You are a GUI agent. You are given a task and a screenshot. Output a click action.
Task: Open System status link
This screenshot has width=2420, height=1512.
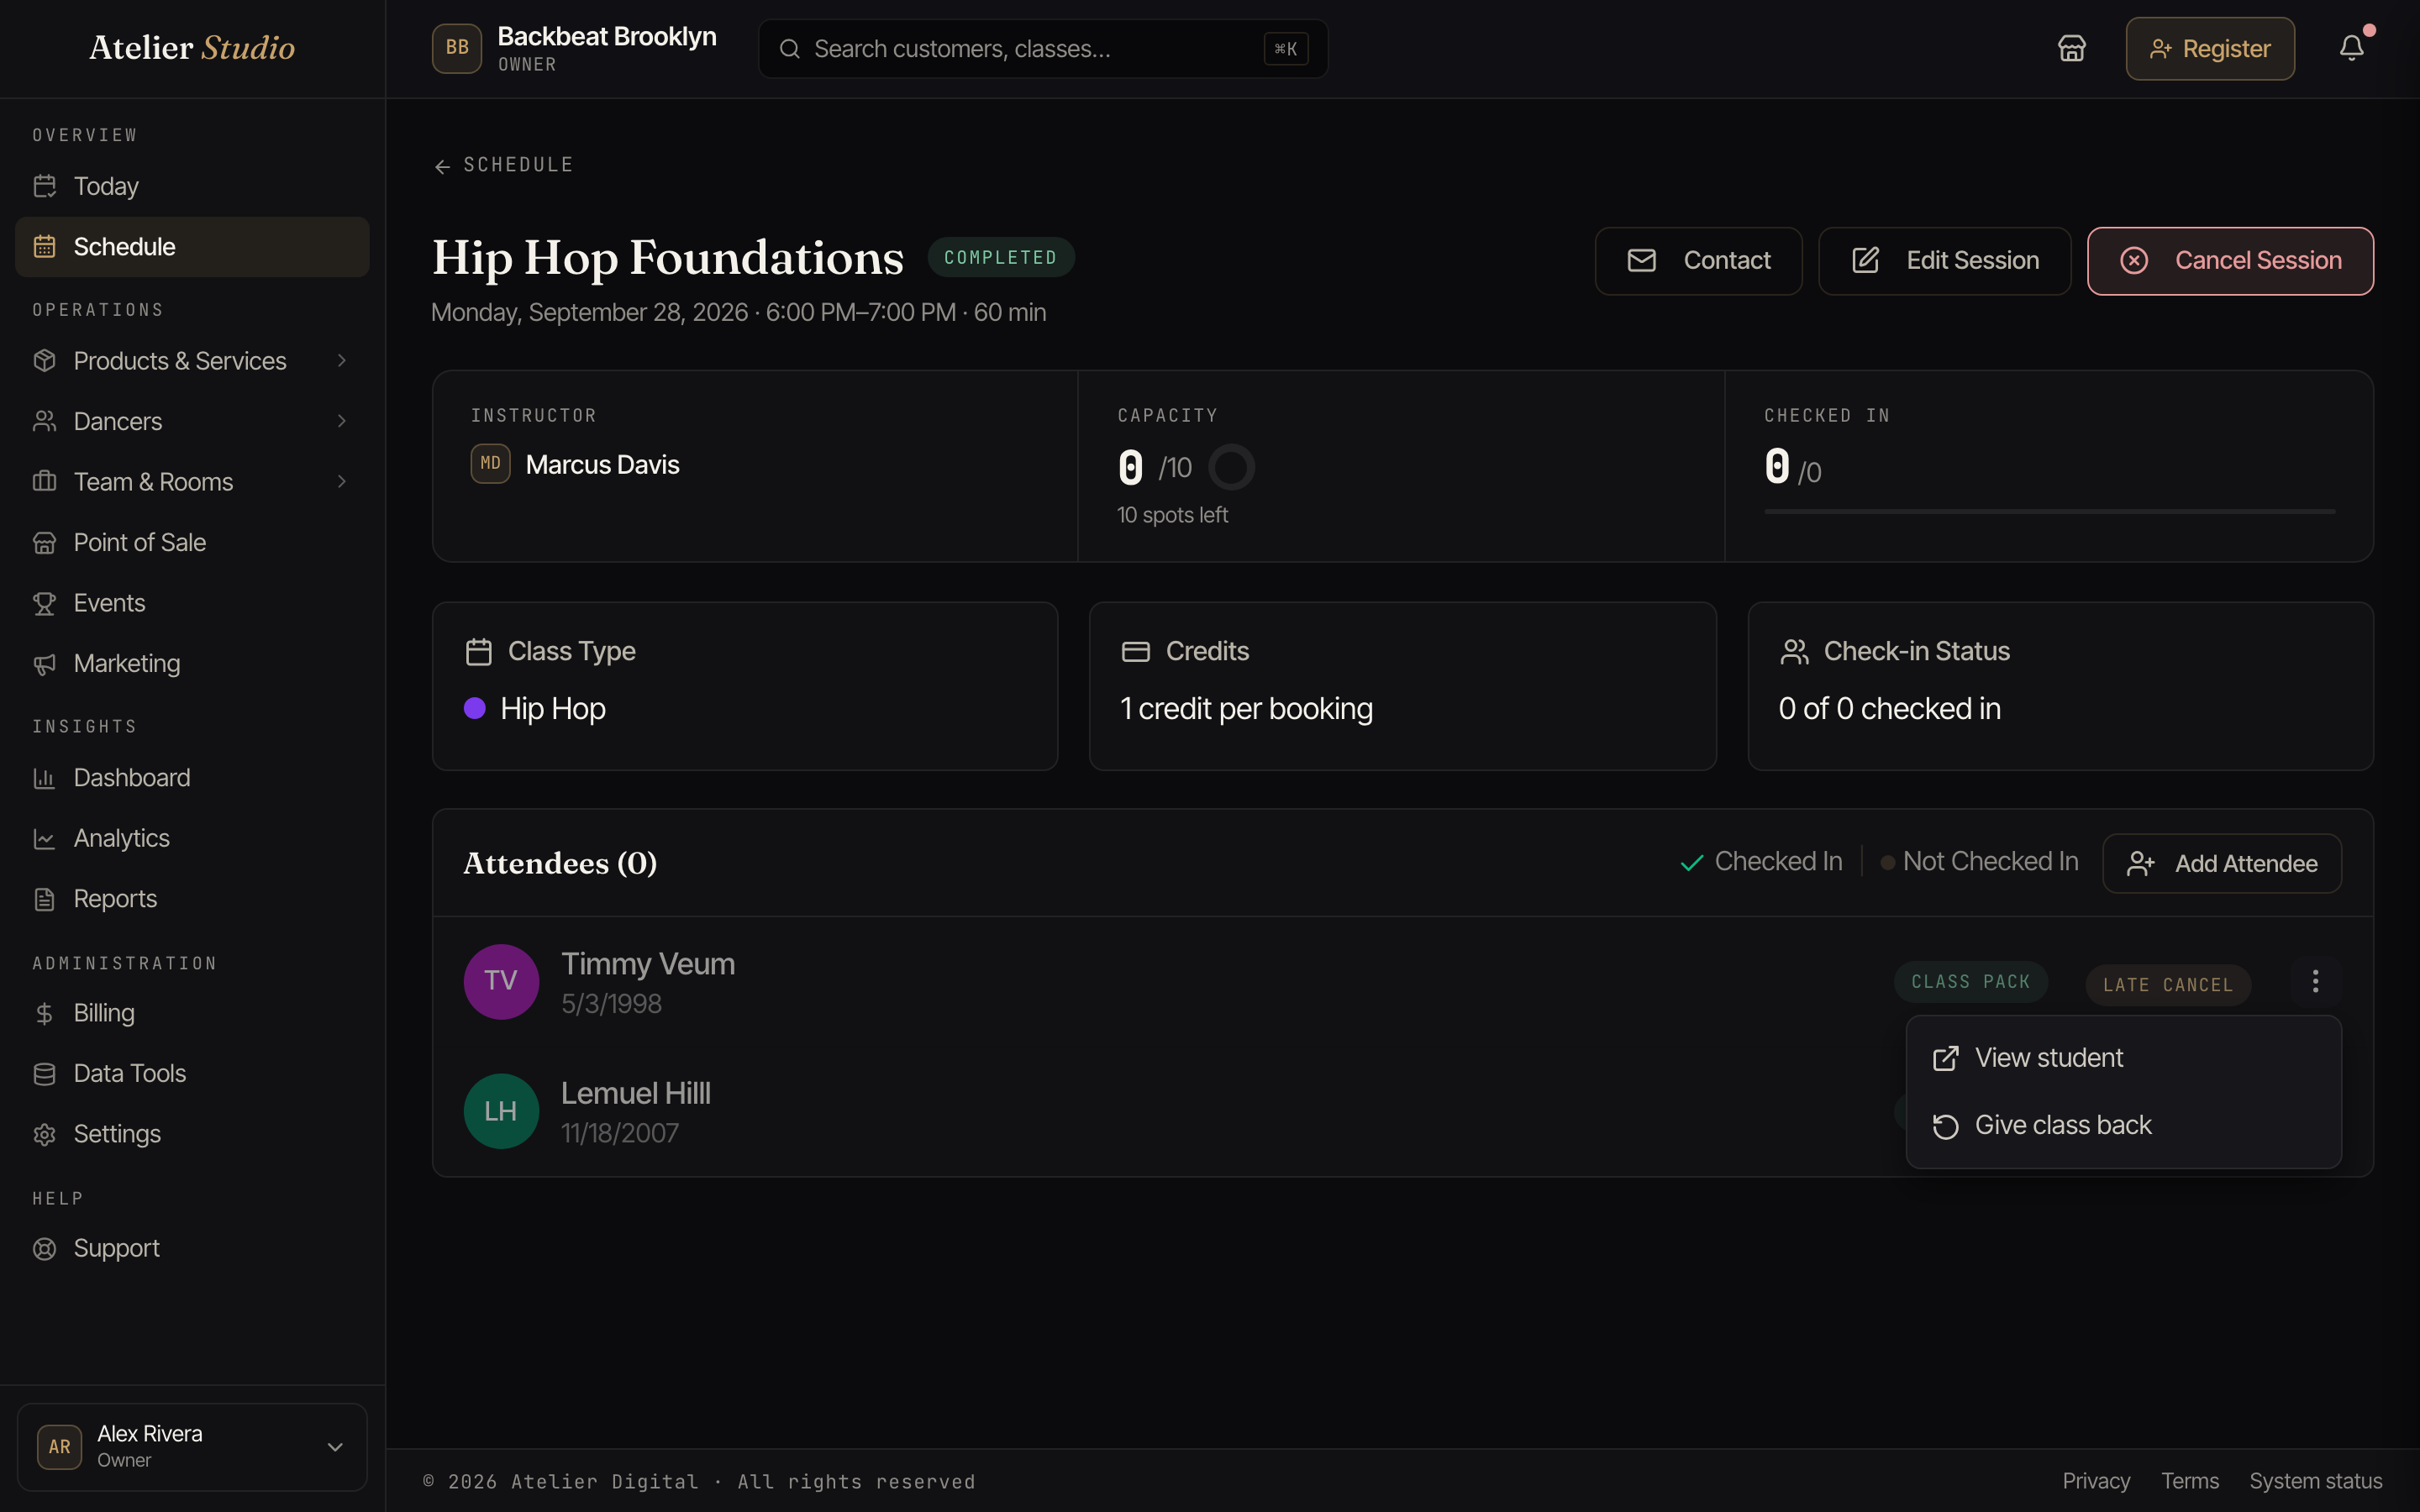pyautogui.click(x=2315, y=1481)
